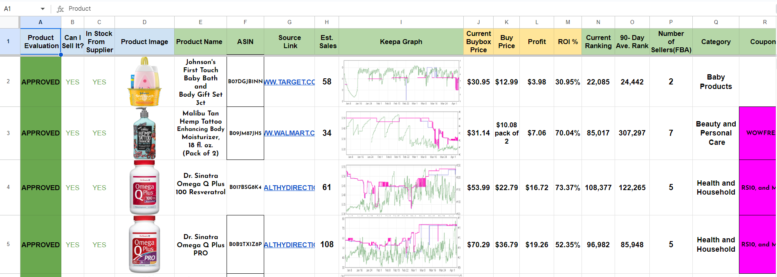Select the column A header

tap(40, 22)
